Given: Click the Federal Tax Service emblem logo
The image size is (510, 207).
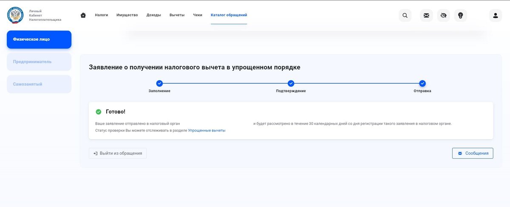Looking at the screenshot, I should pos(15,15).
